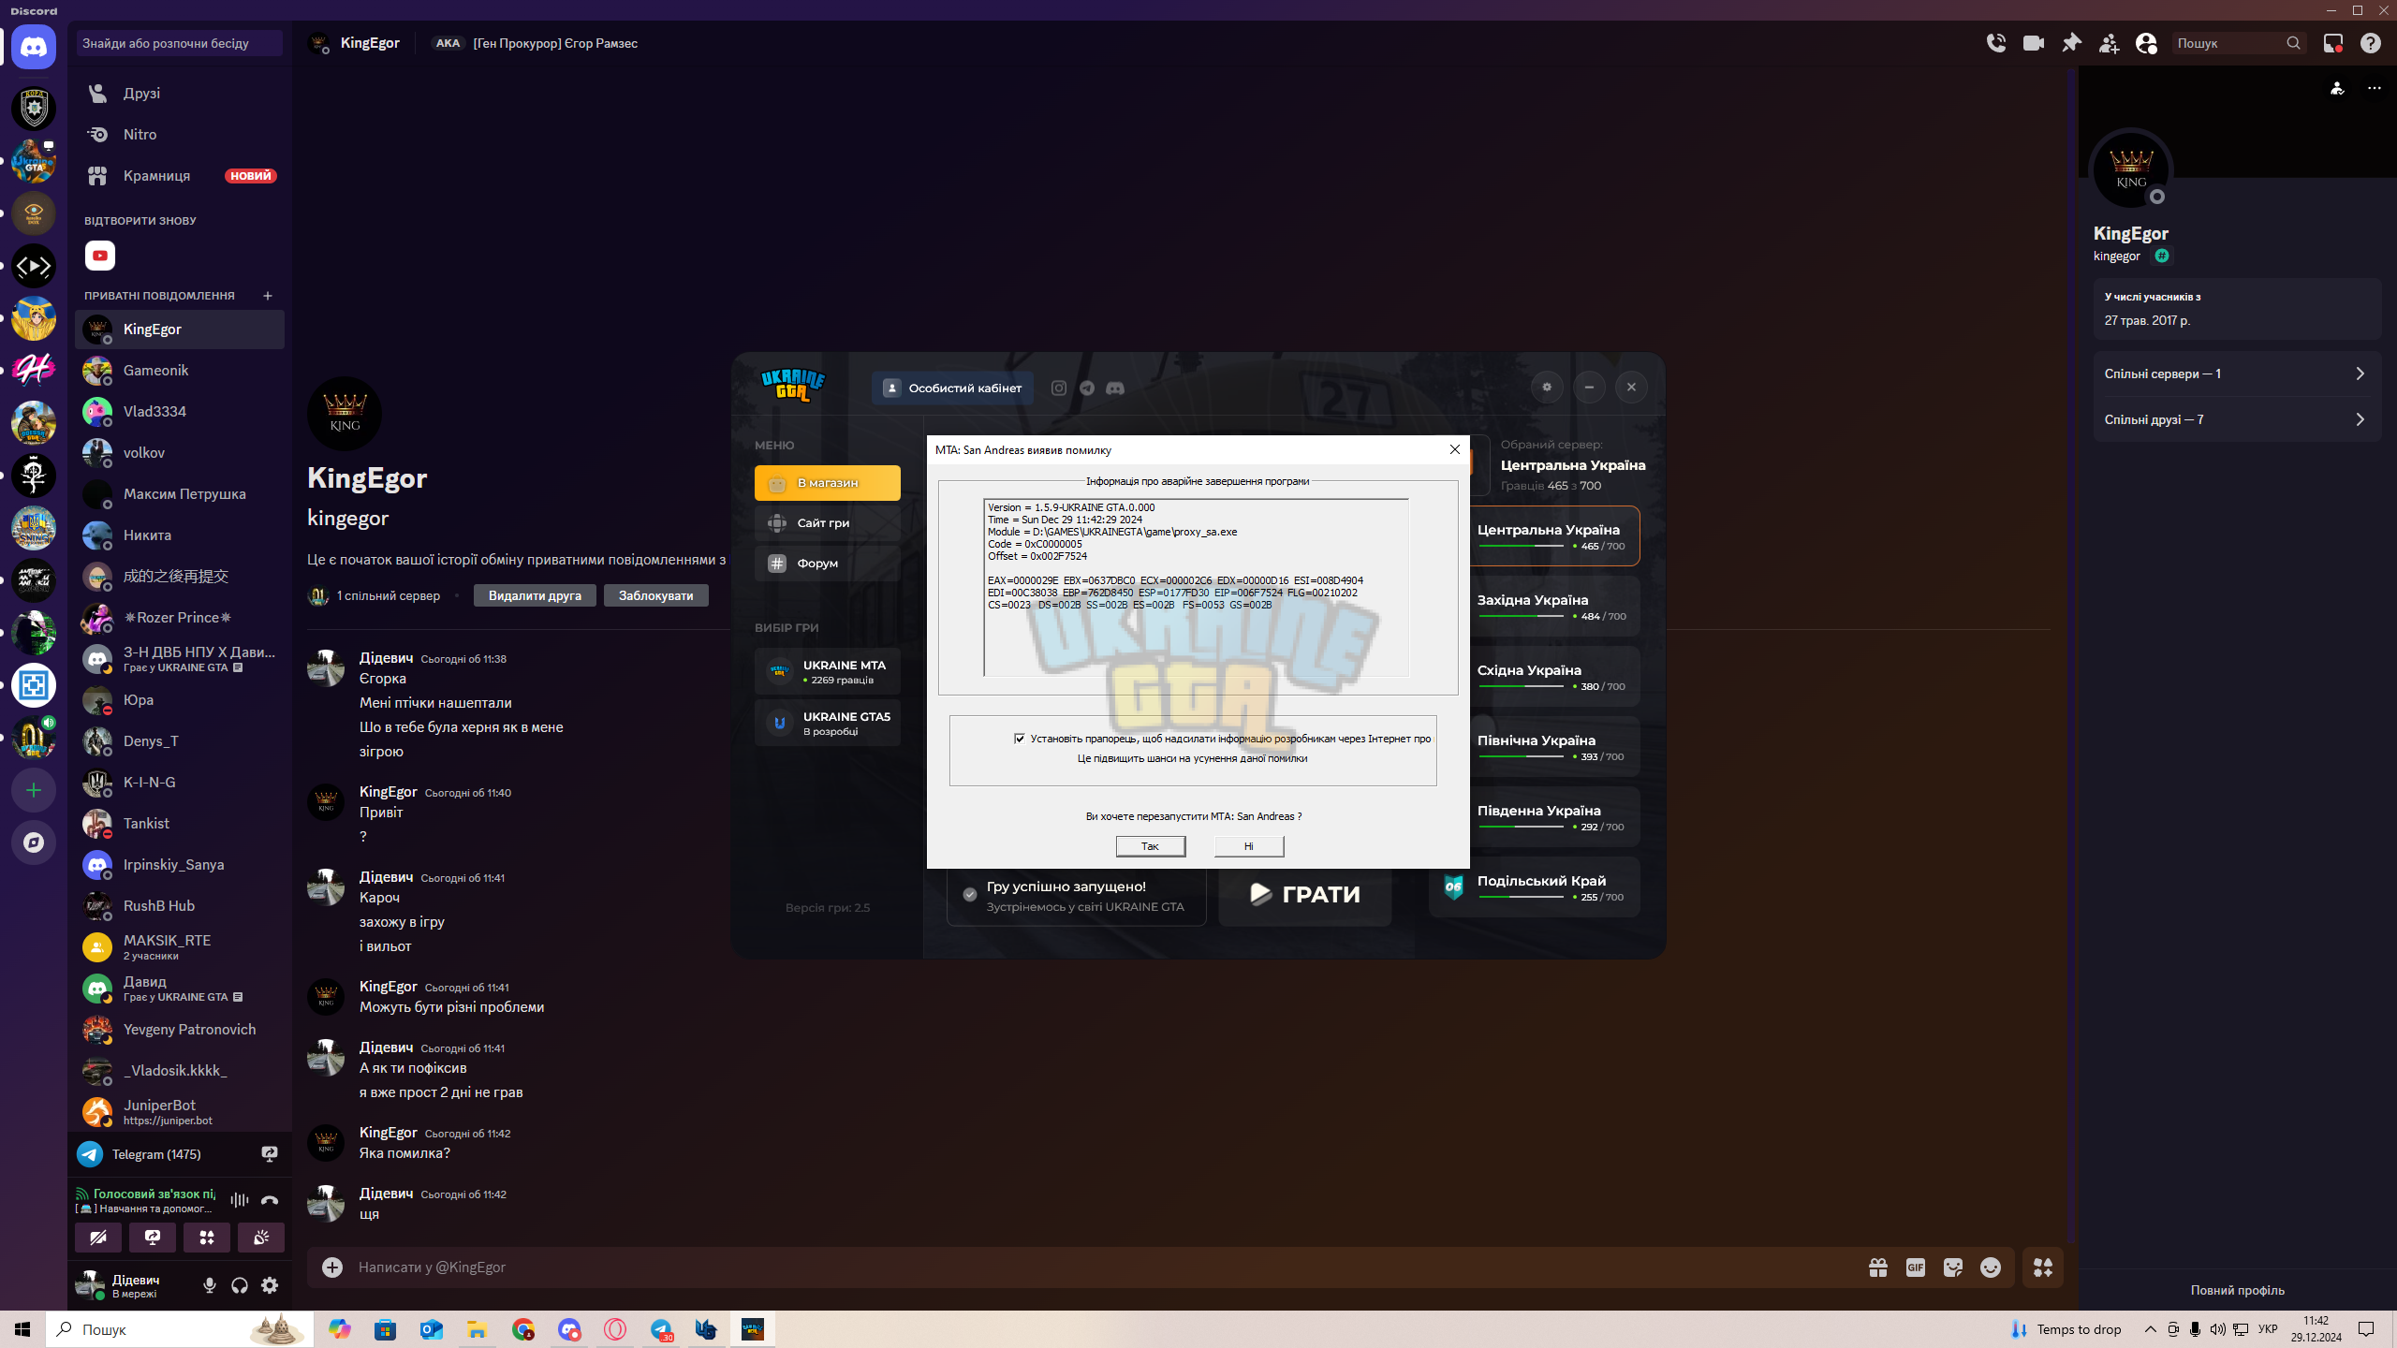Toggle the send crash info checkbox
2397x1348 pixels.
[x=1020, y=739]
